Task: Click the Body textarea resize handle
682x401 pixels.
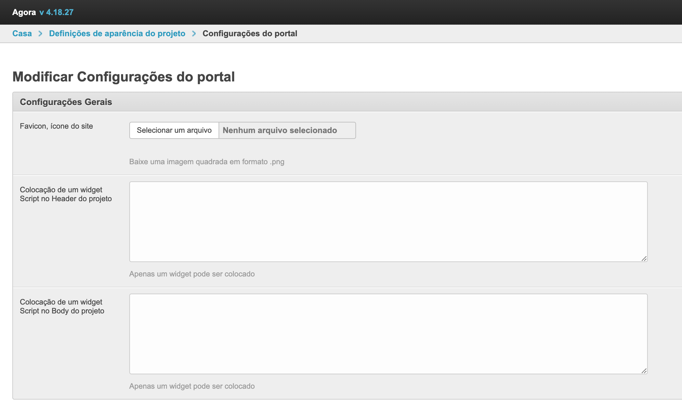Action: [x=644, y=371]
